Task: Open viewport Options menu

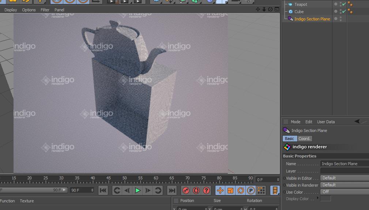Action: pos(29,10)
